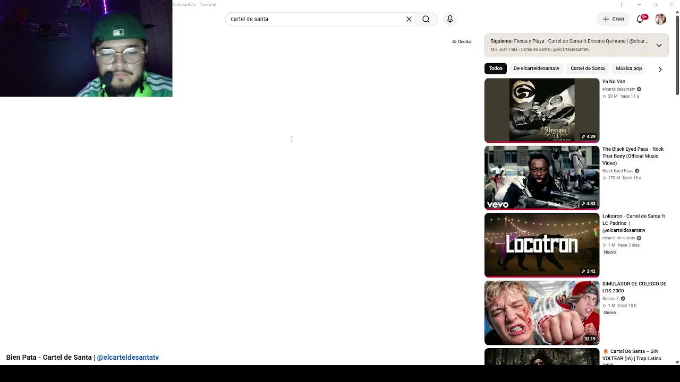Click the Crear button

point(613,19)
